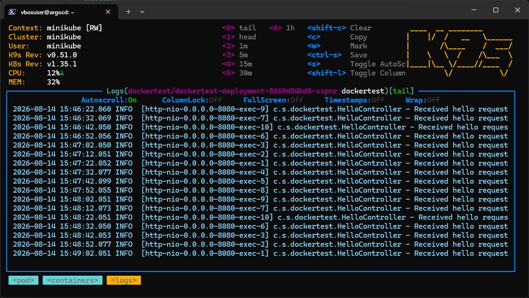Click the User: minikube line

[x=45, y=46]
